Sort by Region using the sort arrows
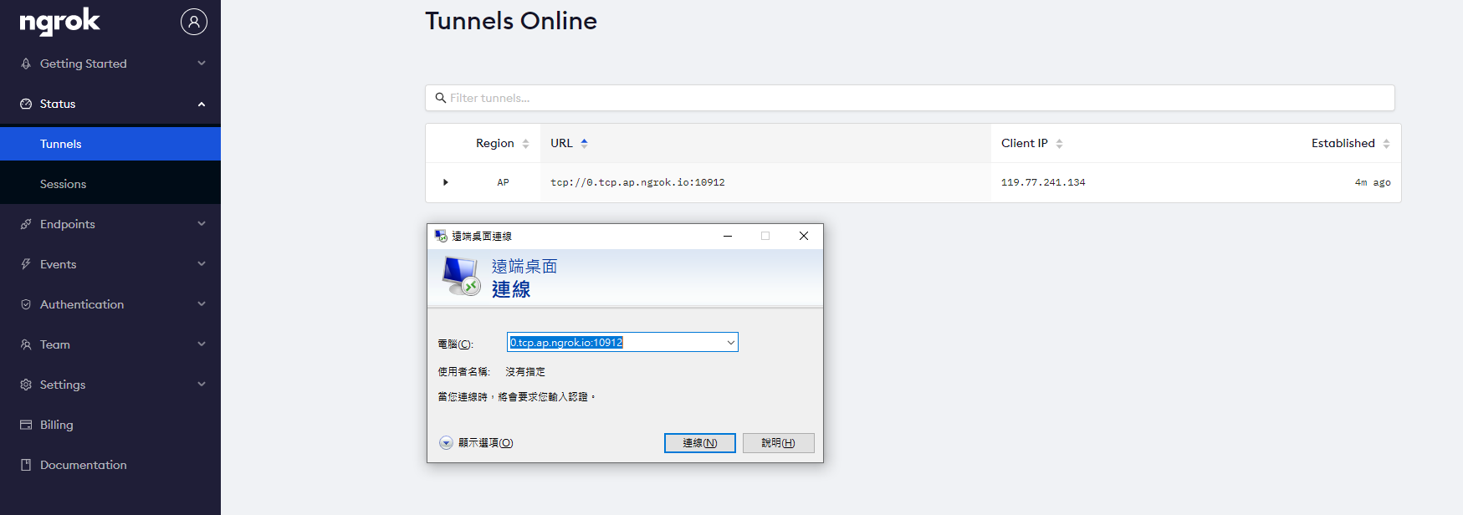The height and width of the screenshot is (515, 1463). click(x=525, y=144)
